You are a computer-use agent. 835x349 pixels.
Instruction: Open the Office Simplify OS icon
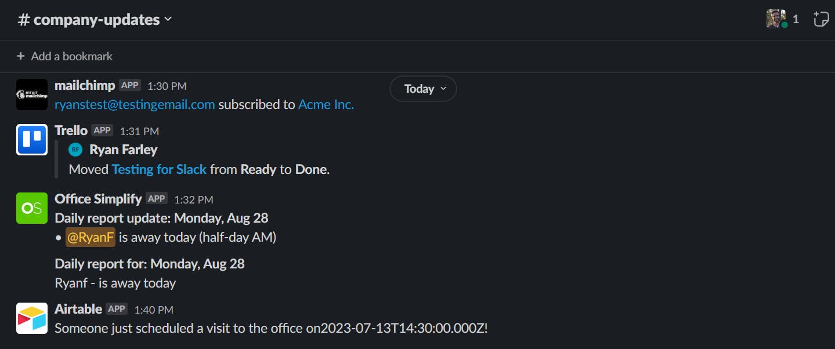[32, 208]
